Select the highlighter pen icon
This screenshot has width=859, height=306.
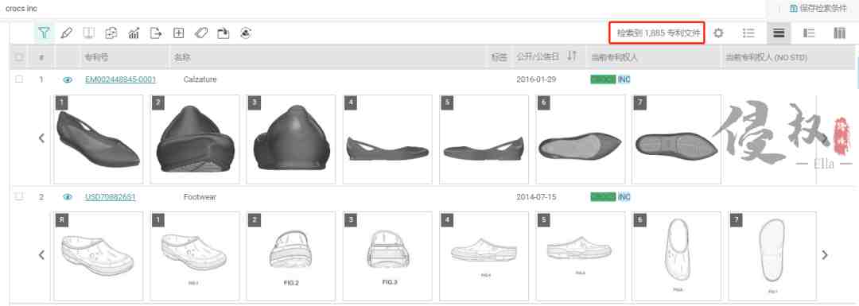[x=66, y=33]
